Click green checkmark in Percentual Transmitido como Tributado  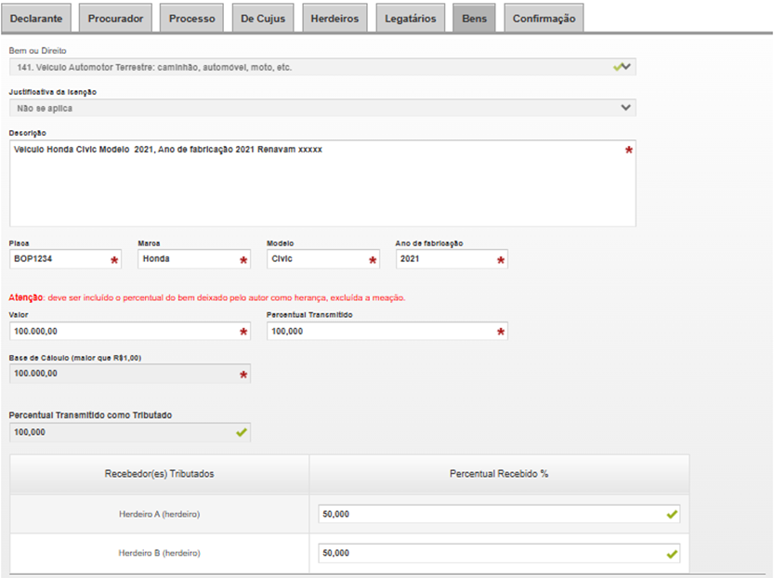click(x=242, y=432)
